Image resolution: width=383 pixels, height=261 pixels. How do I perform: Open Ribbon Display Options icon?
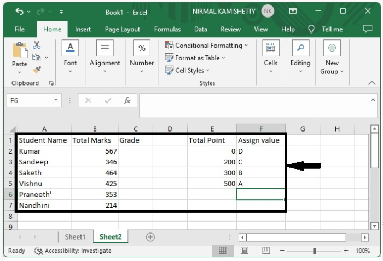293,11
